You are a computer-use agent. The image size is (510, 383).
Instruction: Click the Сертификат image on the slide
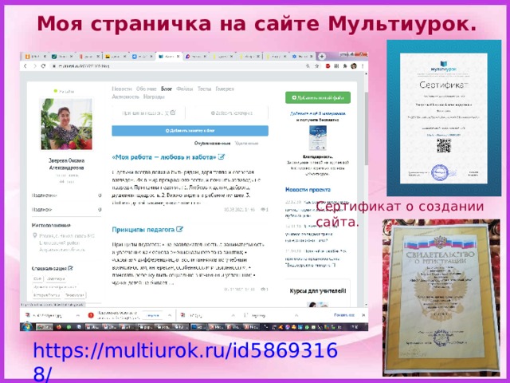(x=444, y=118)
